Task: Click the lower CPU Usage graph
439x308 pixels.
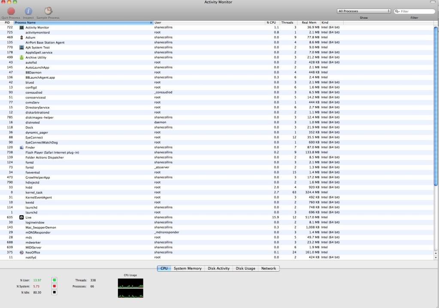Action: coord(130,293)
